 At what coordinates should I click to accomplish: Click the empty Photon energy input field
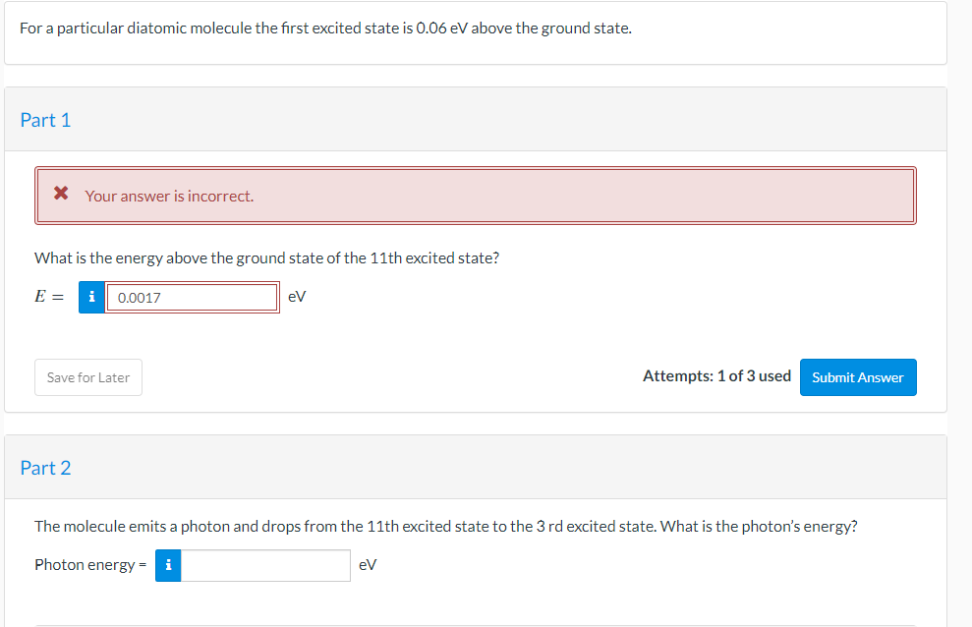pyautogui.click(x=265, y=565)
